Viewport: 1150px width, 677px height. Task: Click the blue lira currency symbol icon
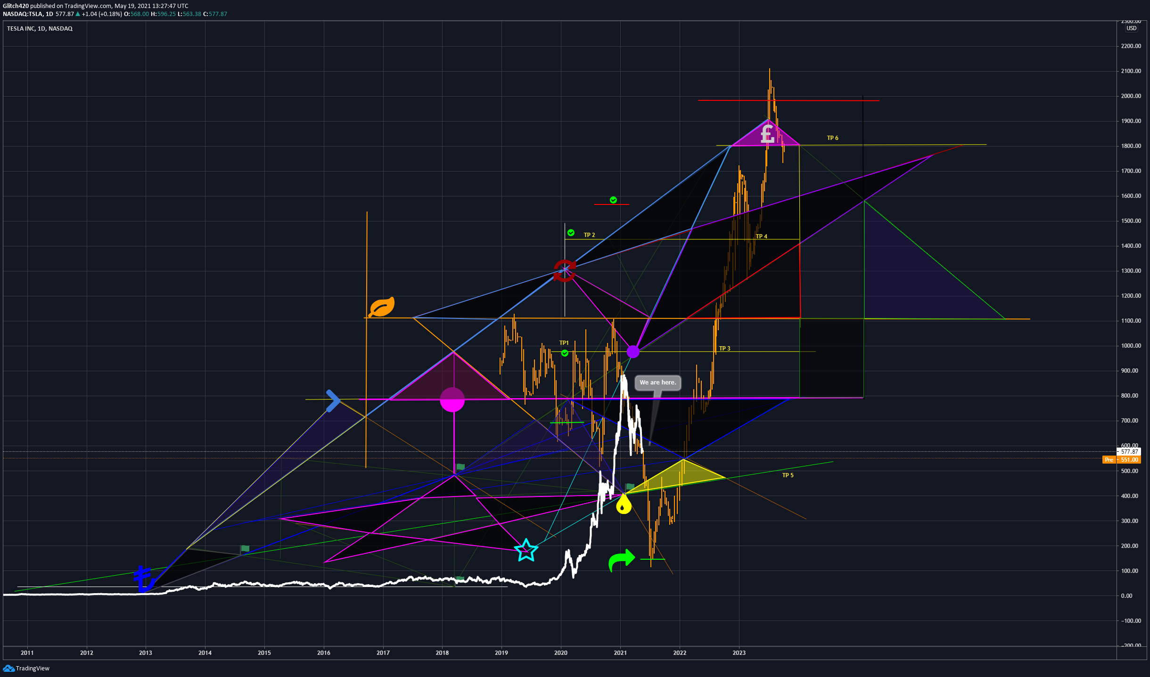(144, 579)
